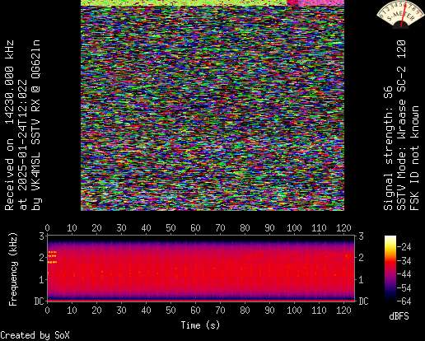This screenshot has width=425, height=341.
Task: Select the 'Received on 14230.000 kHz' text
Action: click(10, 125)
